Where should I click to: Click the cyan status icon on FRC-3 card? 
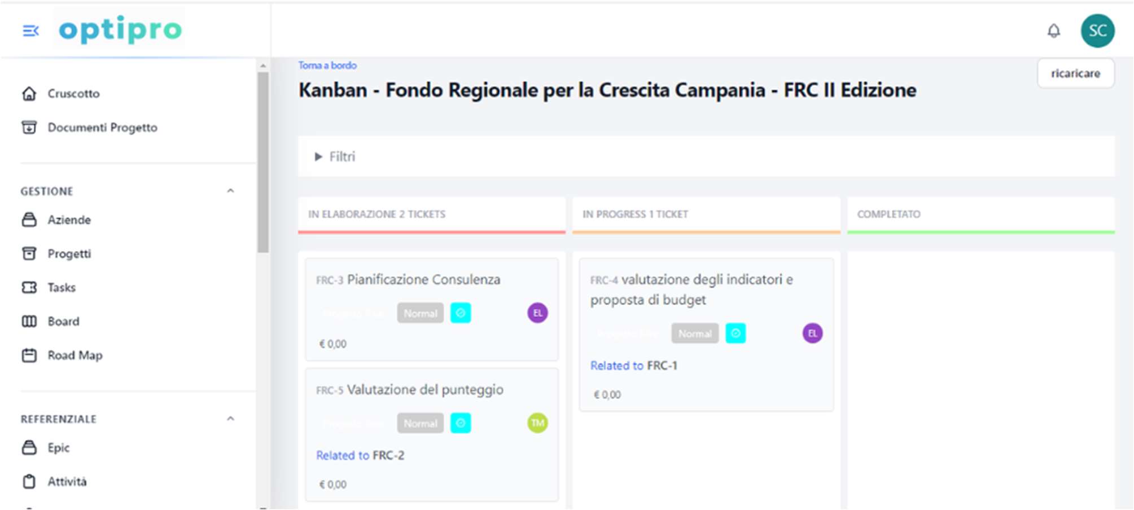(461, 313)
